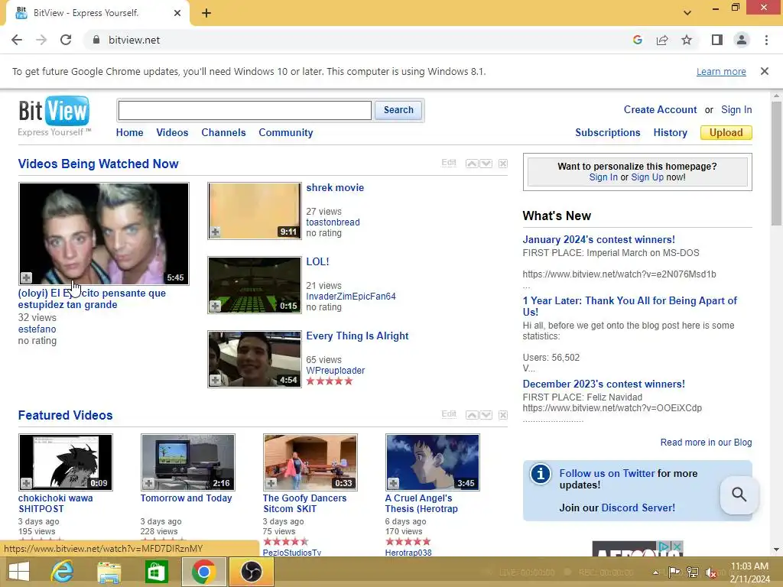783x587 pixels.
Task: View site information lock icon
Action: pyautogui.click(x=96, y=40)
